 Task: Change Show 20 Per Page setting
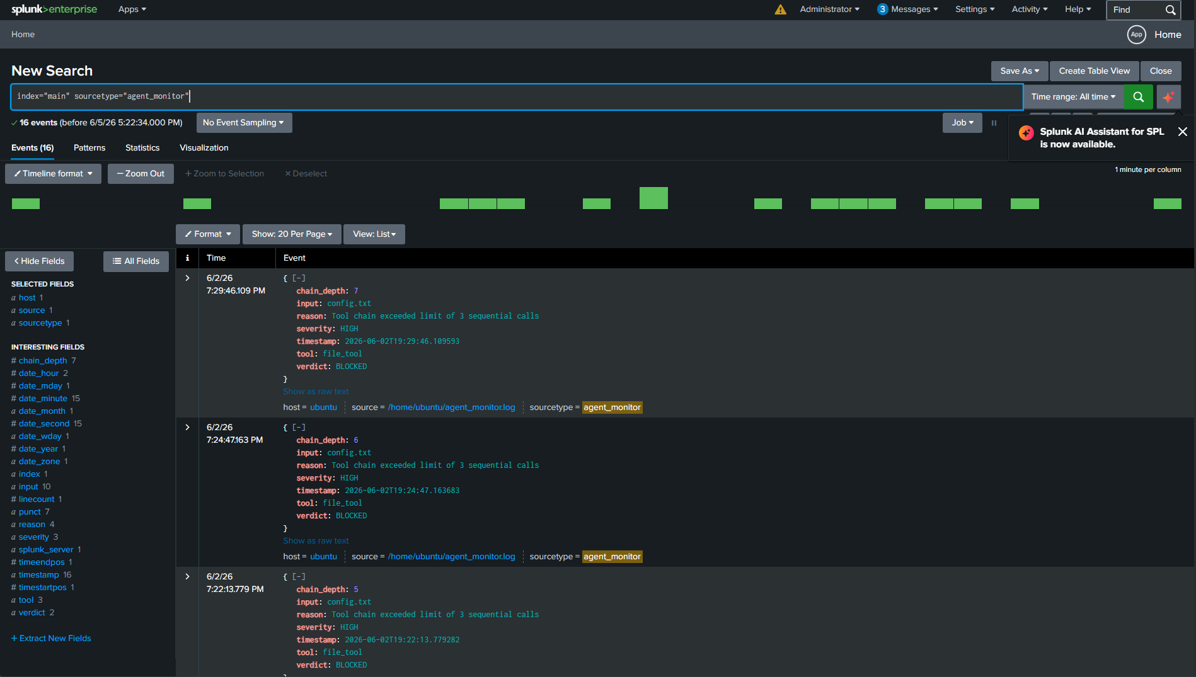(x=292, y=234)
